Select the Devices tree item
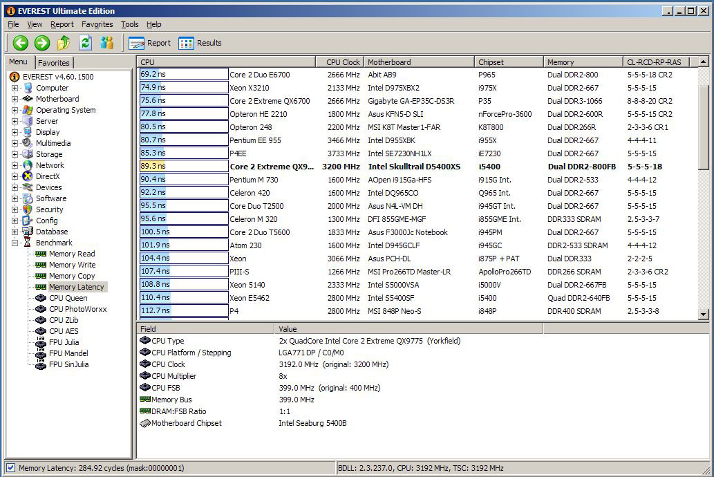The image size is (714, 477). pyautogui.click(x=48, y=187)
